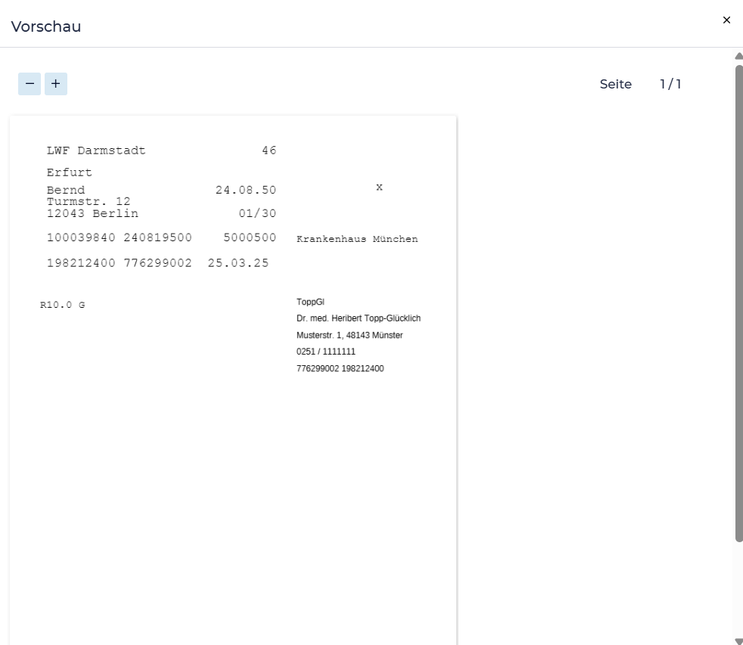Click the X mark in the document preview
Image resolution: width=743 pixels, height=645 pixels.
pos(379,187)
